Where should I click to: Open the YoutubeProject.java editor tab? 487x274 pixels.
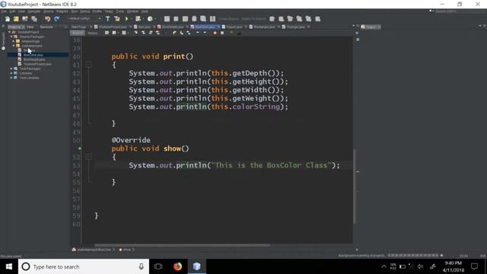point(113,27)
